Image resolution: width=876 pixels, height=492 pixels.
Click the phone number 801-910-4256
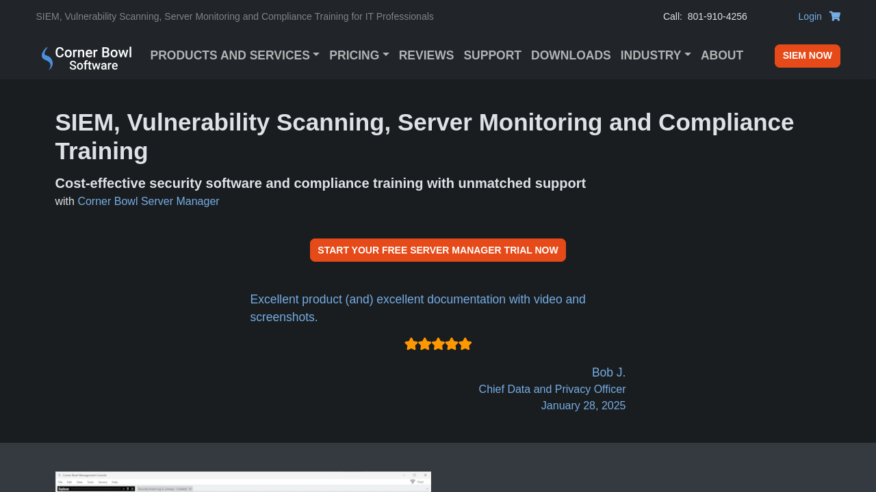717,16
